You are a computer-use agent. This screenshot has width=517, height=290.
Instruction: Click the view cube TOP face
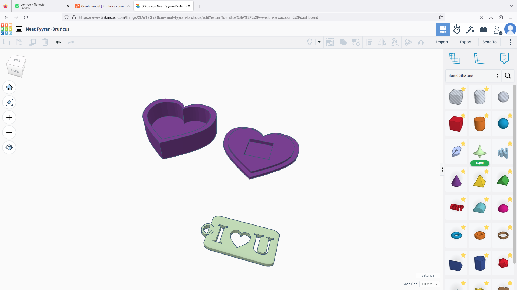[17, 60]
